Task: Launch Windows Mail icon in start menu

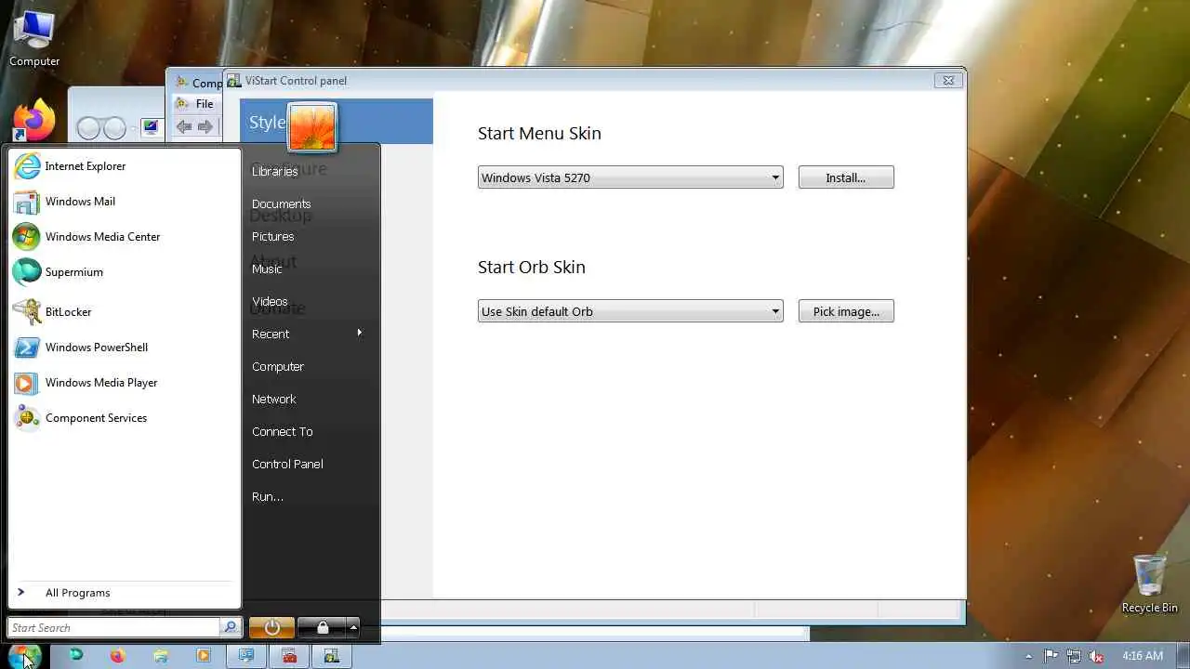Action: (x=26, y=202)
